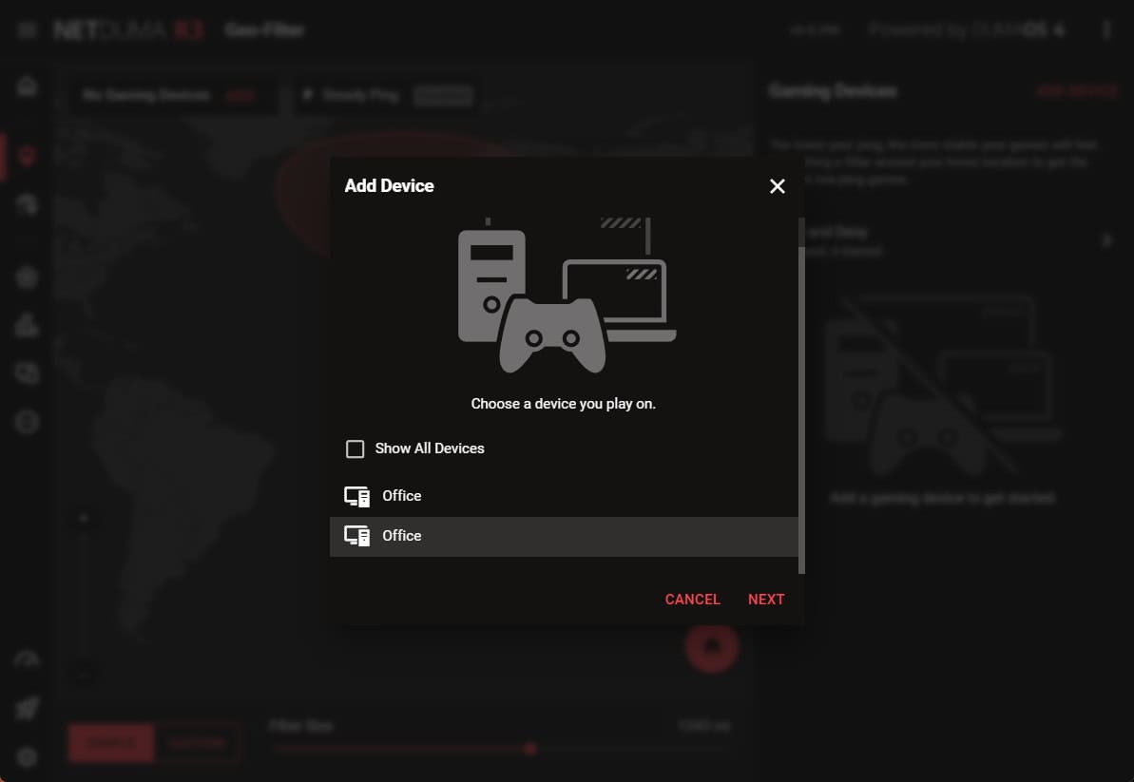Image resolution: width=1134 pixels, height=782 pixels.
Task: Expand the chevron arrow in the right panel
Action: (x=1106, y=240)
